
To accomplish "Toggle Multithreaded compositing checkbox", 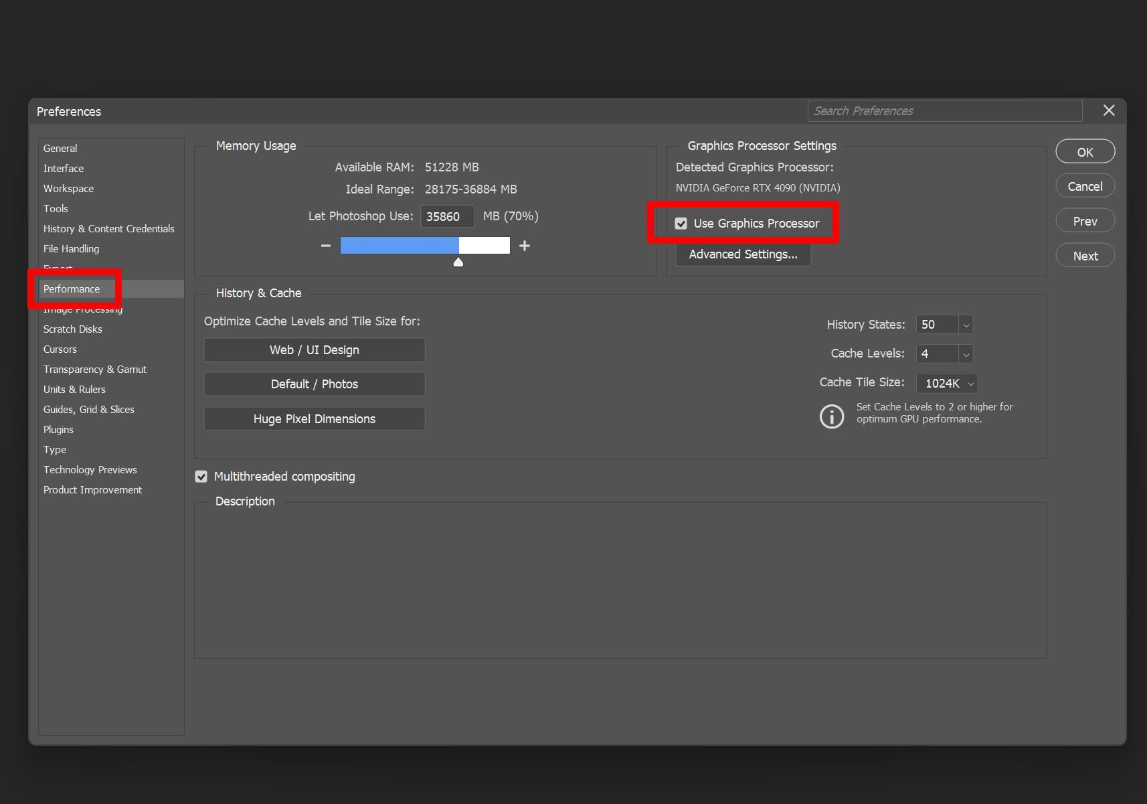I will (x=201, y=477).
